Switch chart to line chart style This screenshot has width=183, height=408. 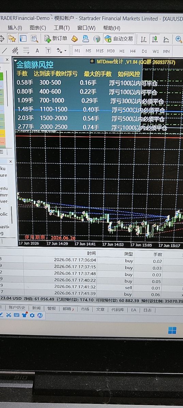click(166, 39)
